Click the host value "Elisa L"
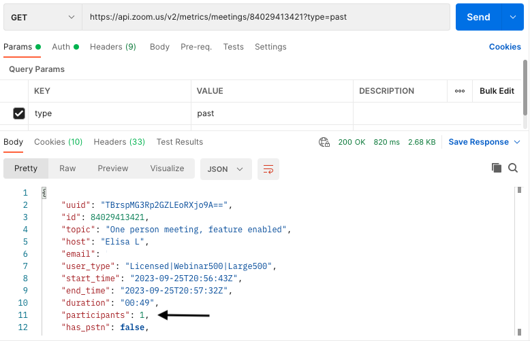The height and width of the screenshot is (341, 530). [x=123, y=242]
